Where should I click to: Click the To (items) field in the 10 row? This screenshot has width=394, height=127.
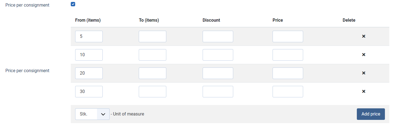click(x=153, y=55)
